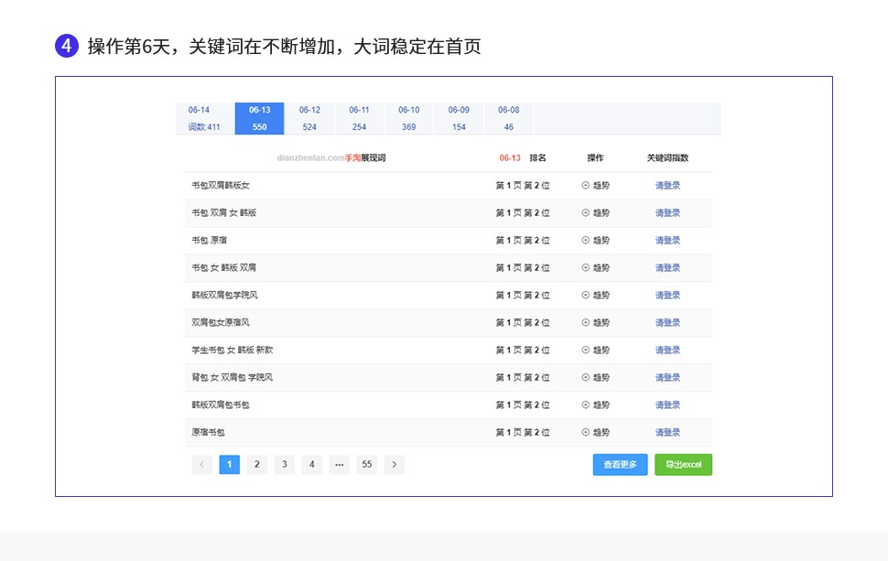Click the red 06-13 date in header
This screenshot has height=561, width=888.
point(510,158)
